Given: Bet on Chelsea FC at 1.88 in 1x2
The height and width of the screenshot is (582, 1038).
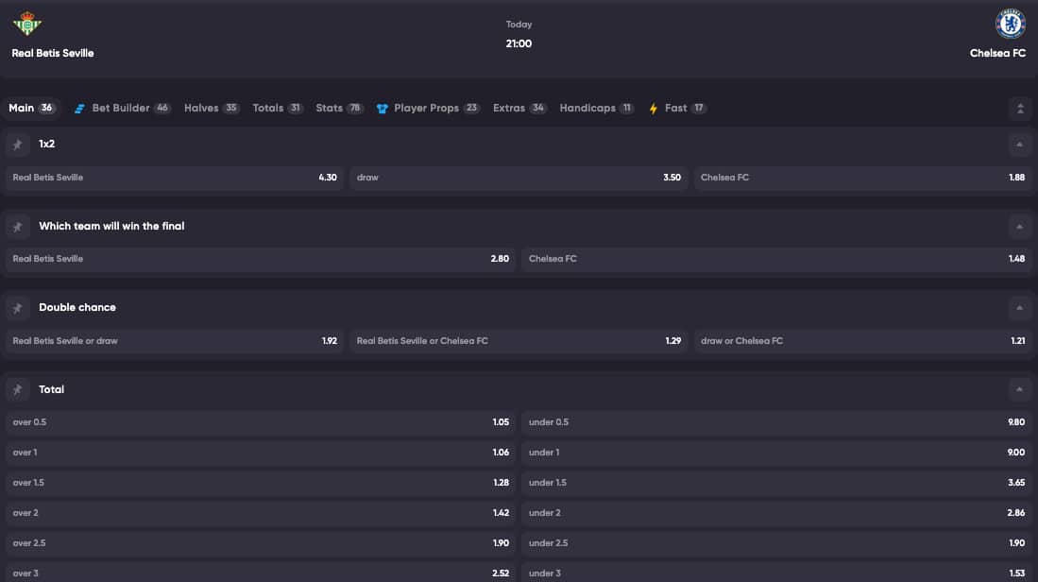Looking at the screenshot, I should coord(863,178).
